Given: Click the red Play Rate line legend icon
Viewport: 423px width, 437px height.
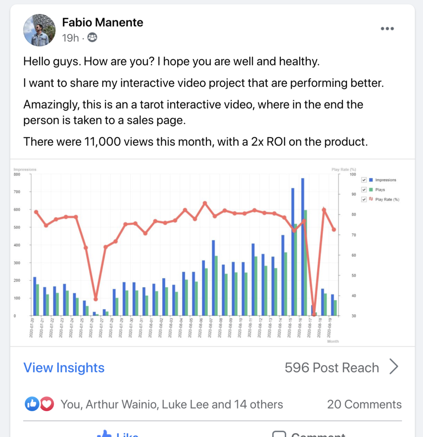Looking at the screenshot, I should (370, 199).
